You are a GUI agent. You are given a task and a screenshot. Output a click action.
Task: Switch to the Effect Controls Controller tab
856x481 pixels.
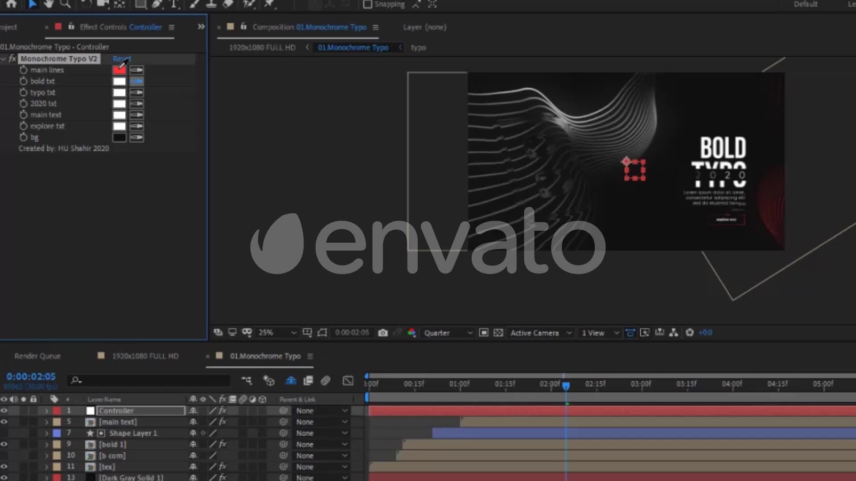[x=121, y=27]
